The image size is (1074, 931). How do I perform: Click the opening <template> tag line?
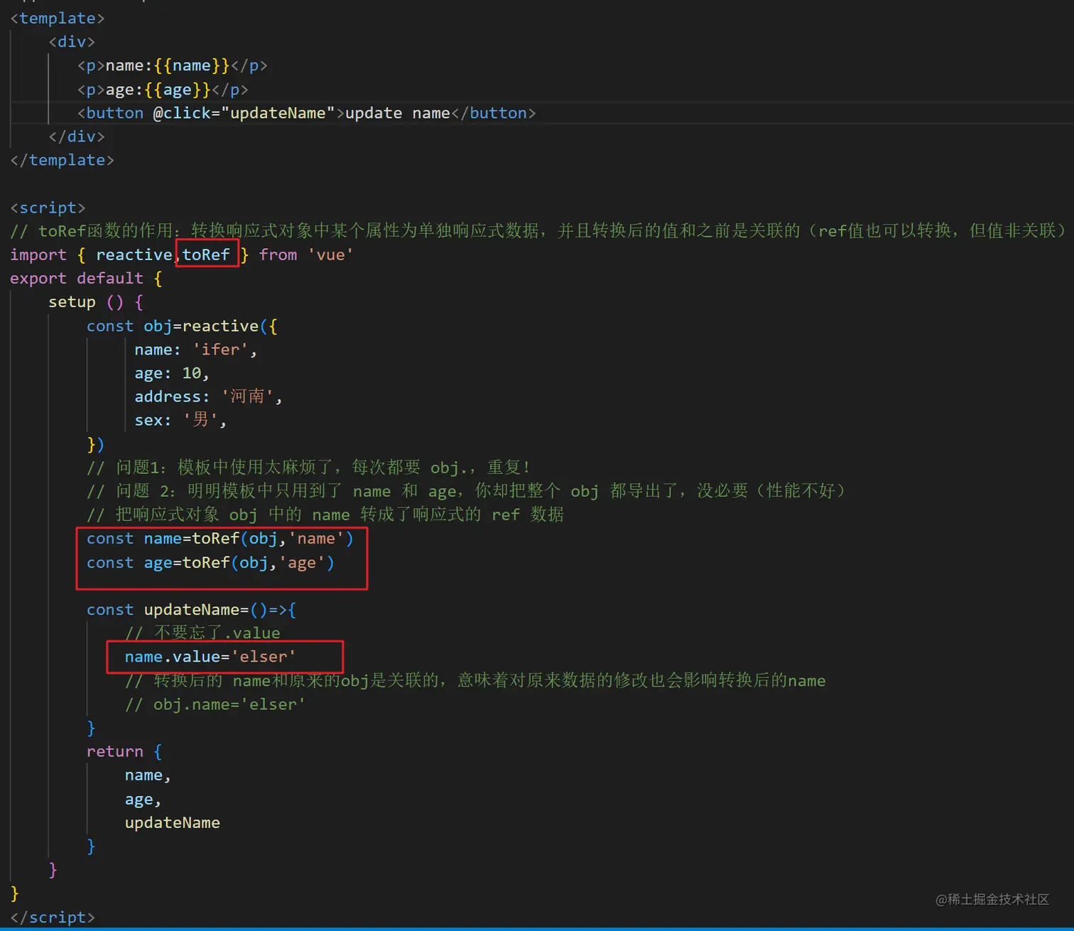58,18
